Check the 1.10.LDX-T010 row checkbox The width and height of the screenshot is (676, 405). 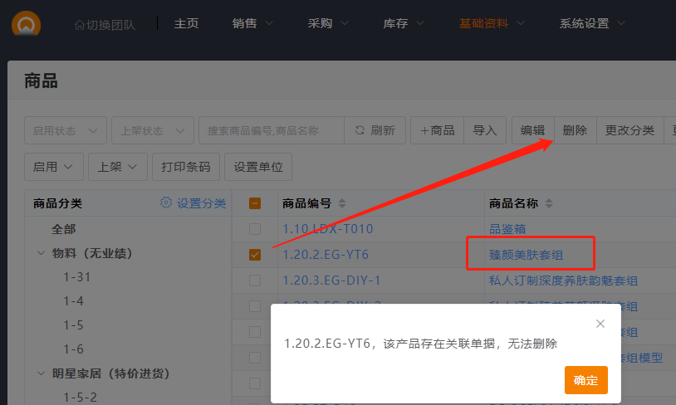coord(255,229)
